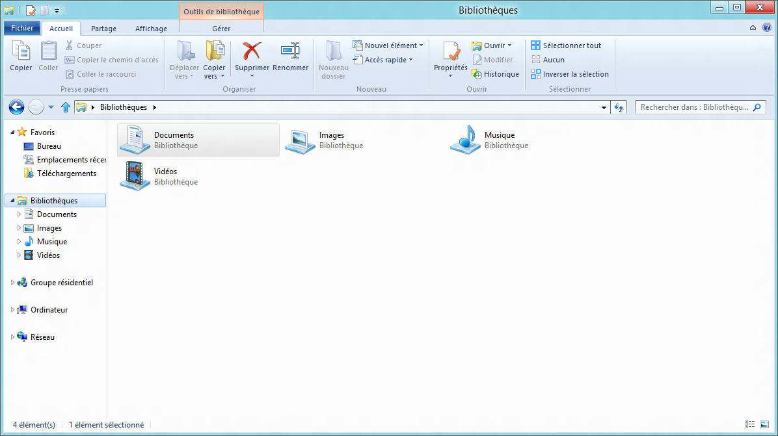Click the search magnifier icon
This screenshot has height=436, width=778.
point(757,107)
